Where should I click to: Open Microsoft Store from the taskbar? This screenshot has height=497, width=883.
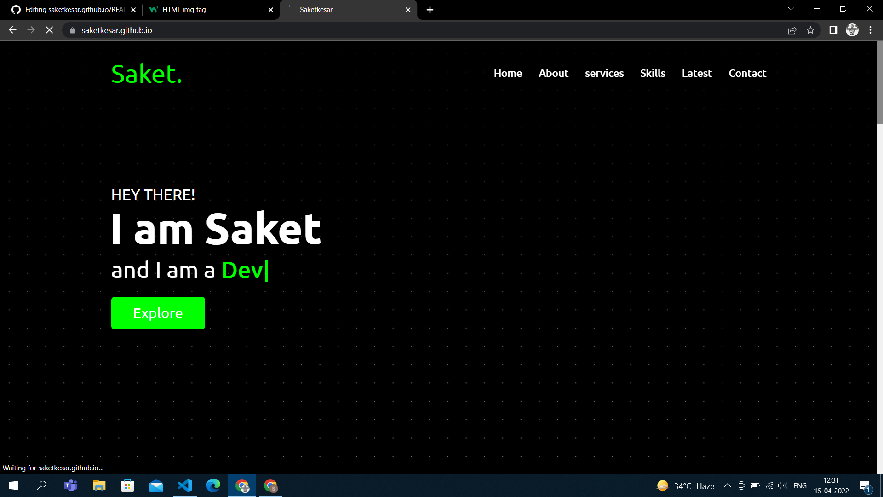127,485
